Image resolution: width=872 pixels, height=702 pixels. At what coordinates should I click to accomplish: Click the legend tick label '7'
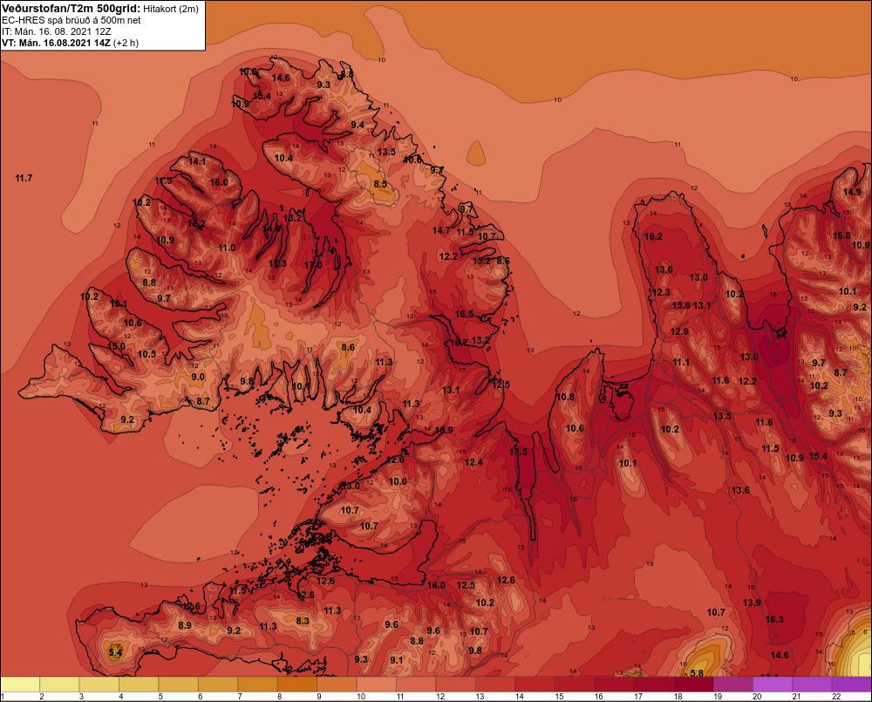pyautogui.click(x=240, y=697)
